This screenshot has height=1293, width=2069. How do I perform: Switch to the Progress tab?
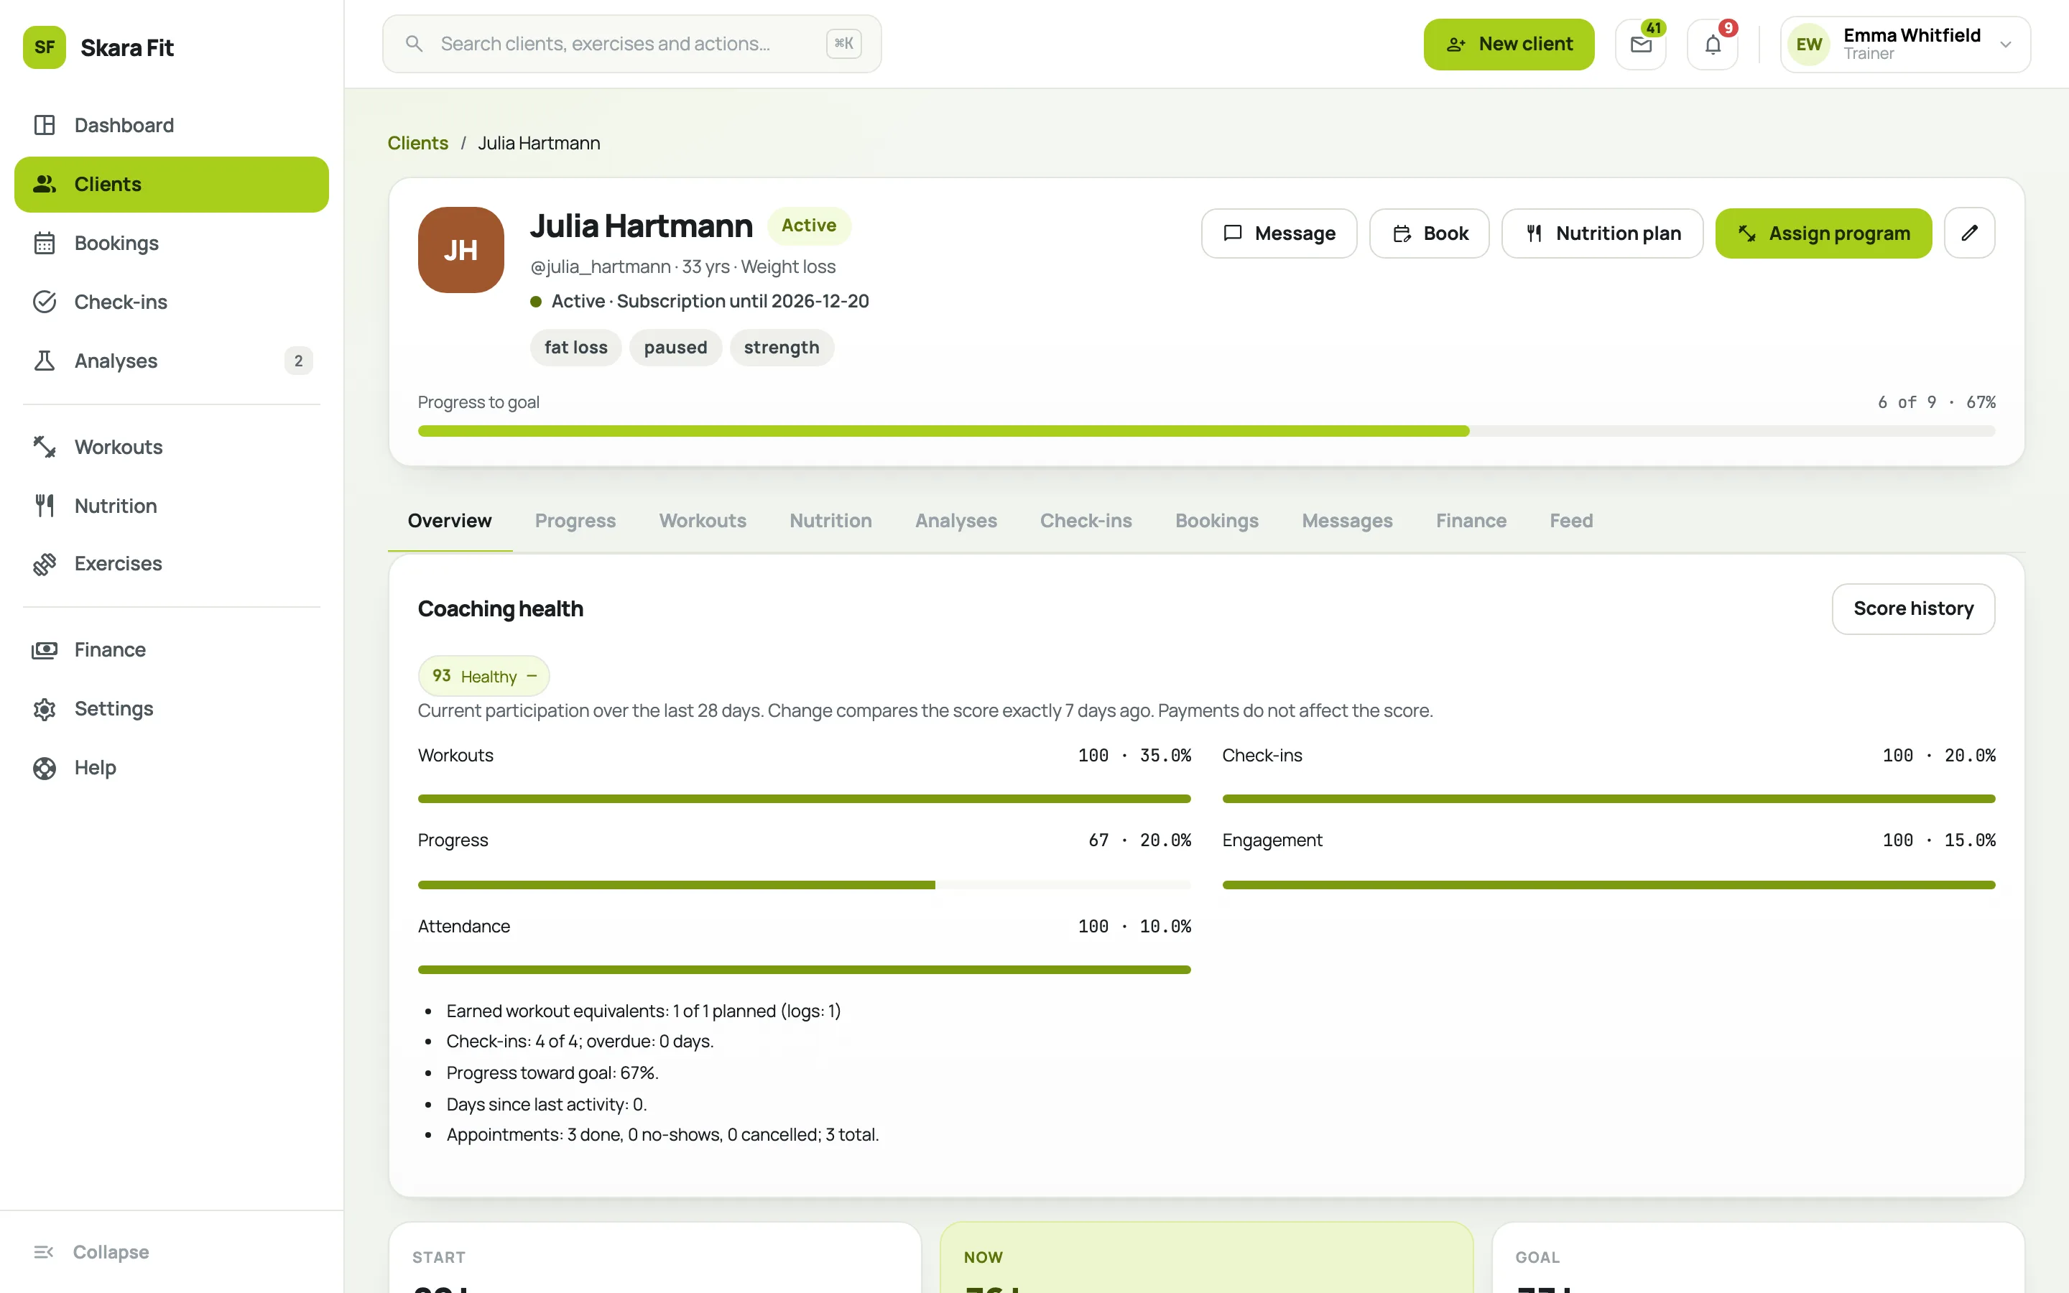point(575,521)
